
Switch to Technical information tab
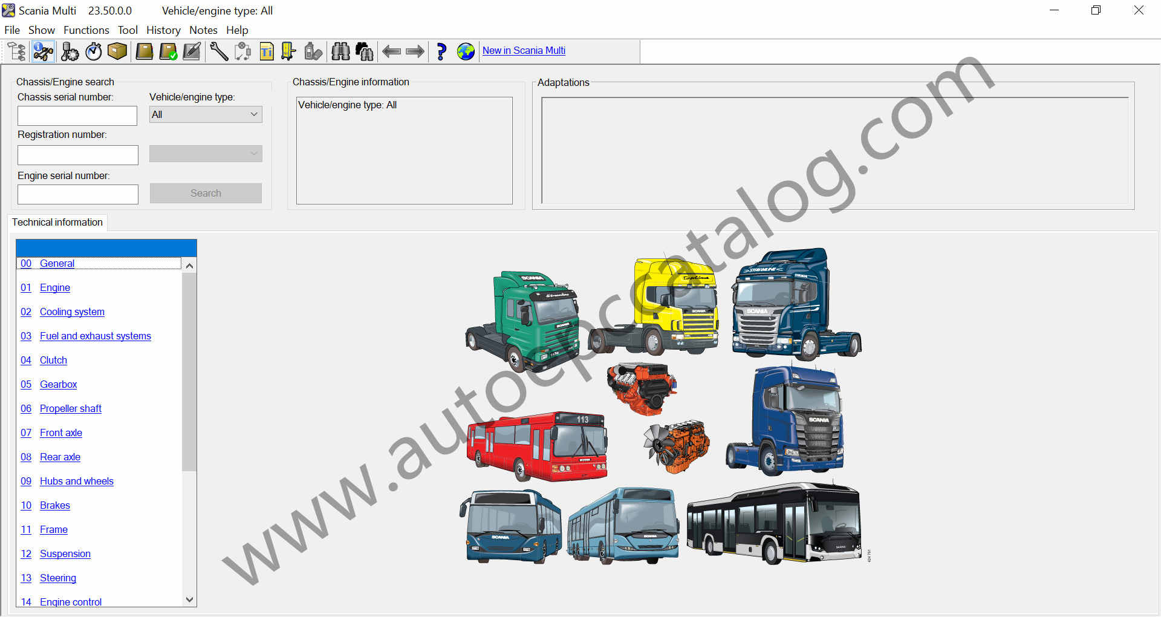[57, 223]
